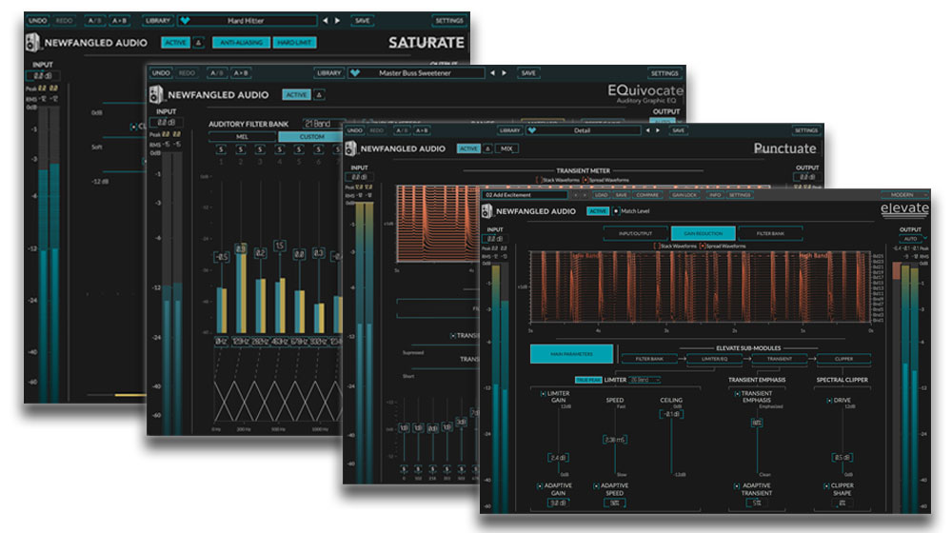Viewport: 952px width, 533px height.
Task: Open SETTINGS in the EQuivocate window
Action: click(x=664, y=73)
